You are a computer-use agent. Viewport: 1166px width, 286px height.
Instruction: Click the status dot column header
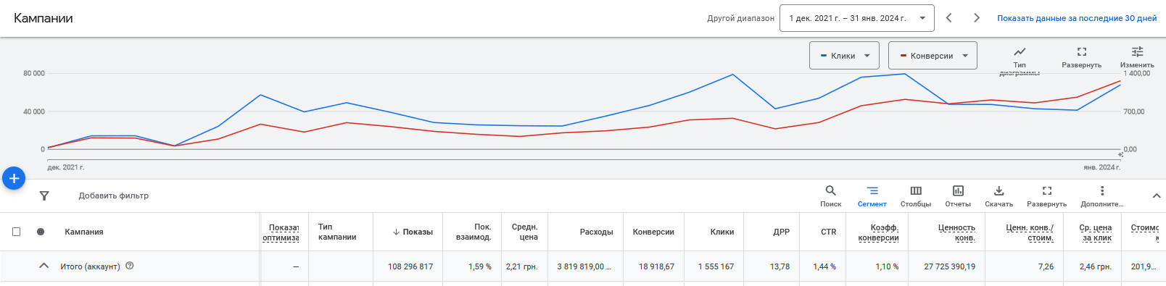click(x=41, y=232)
